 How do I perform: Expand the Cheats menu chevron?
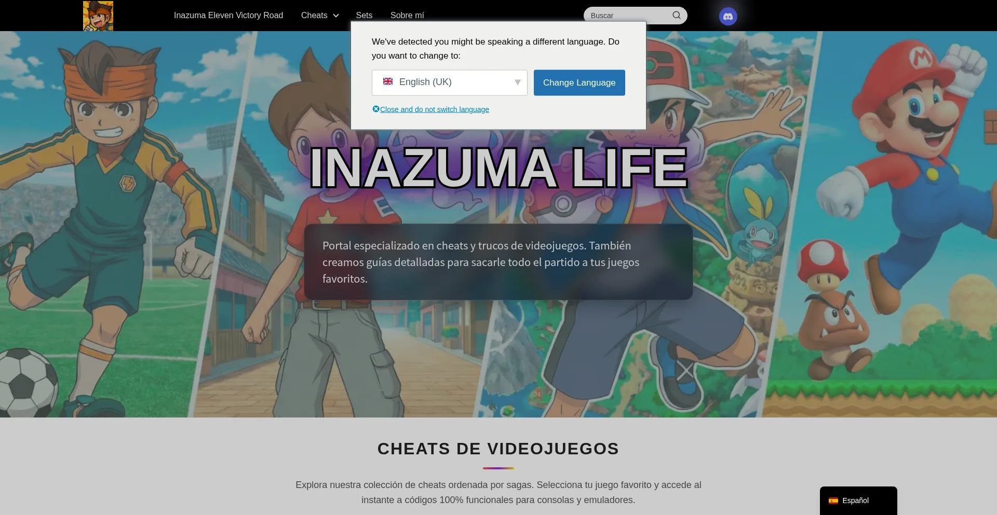click(x=336, y=16)
